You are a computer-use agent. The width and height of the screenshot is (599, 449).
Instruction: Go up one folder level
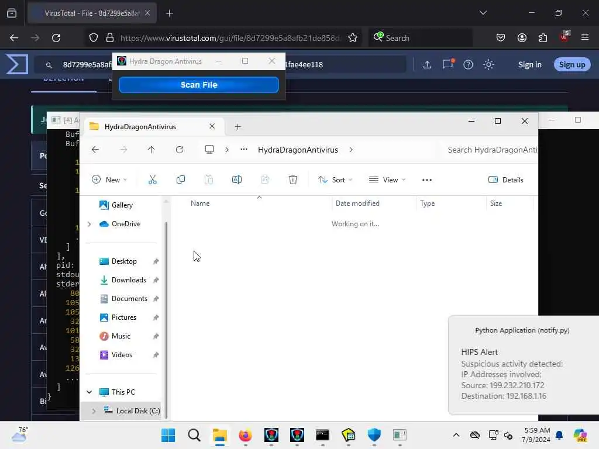click(152, 150)
